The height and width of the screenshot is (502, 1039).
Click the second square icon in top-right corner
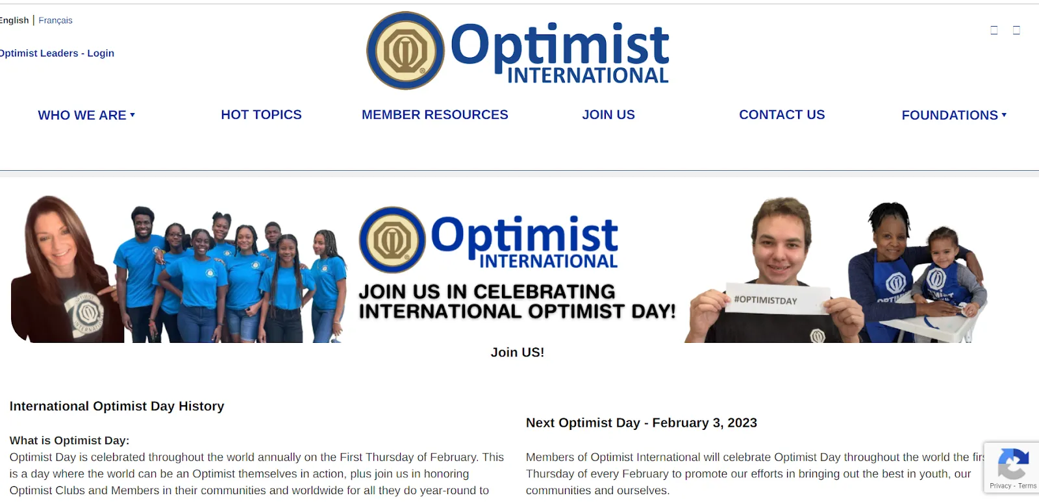pyautogui.click(x=1016, y=30)
